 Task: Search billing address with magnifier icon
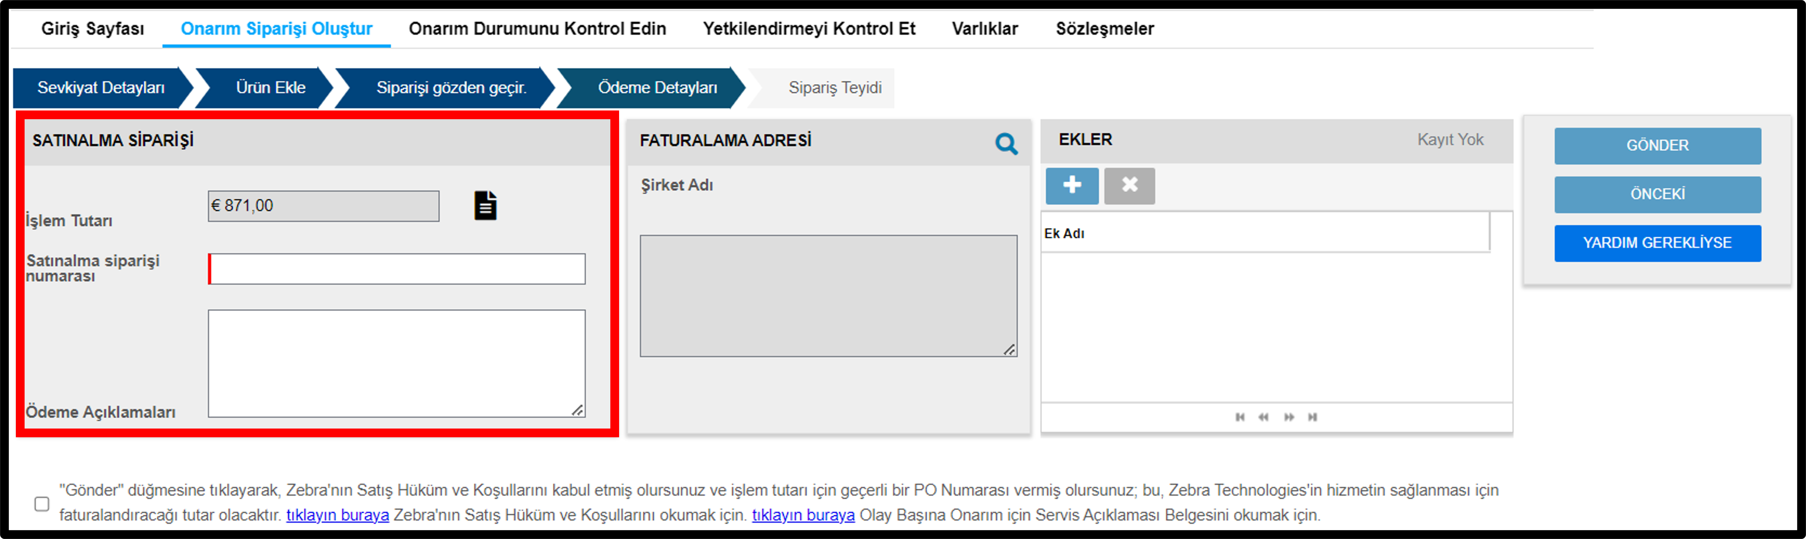coord(1006,144)
